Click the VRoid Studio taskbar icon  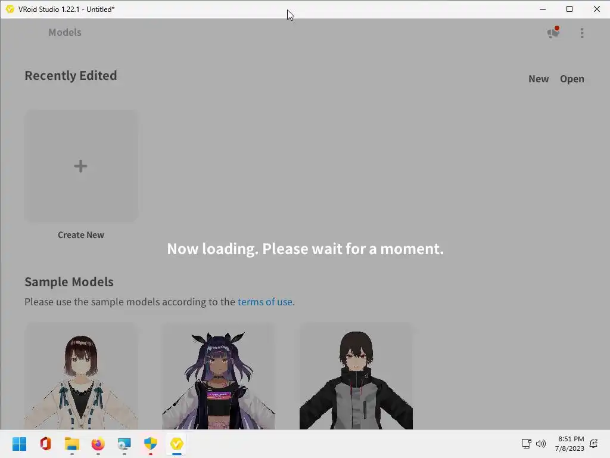tap(176, 444)
